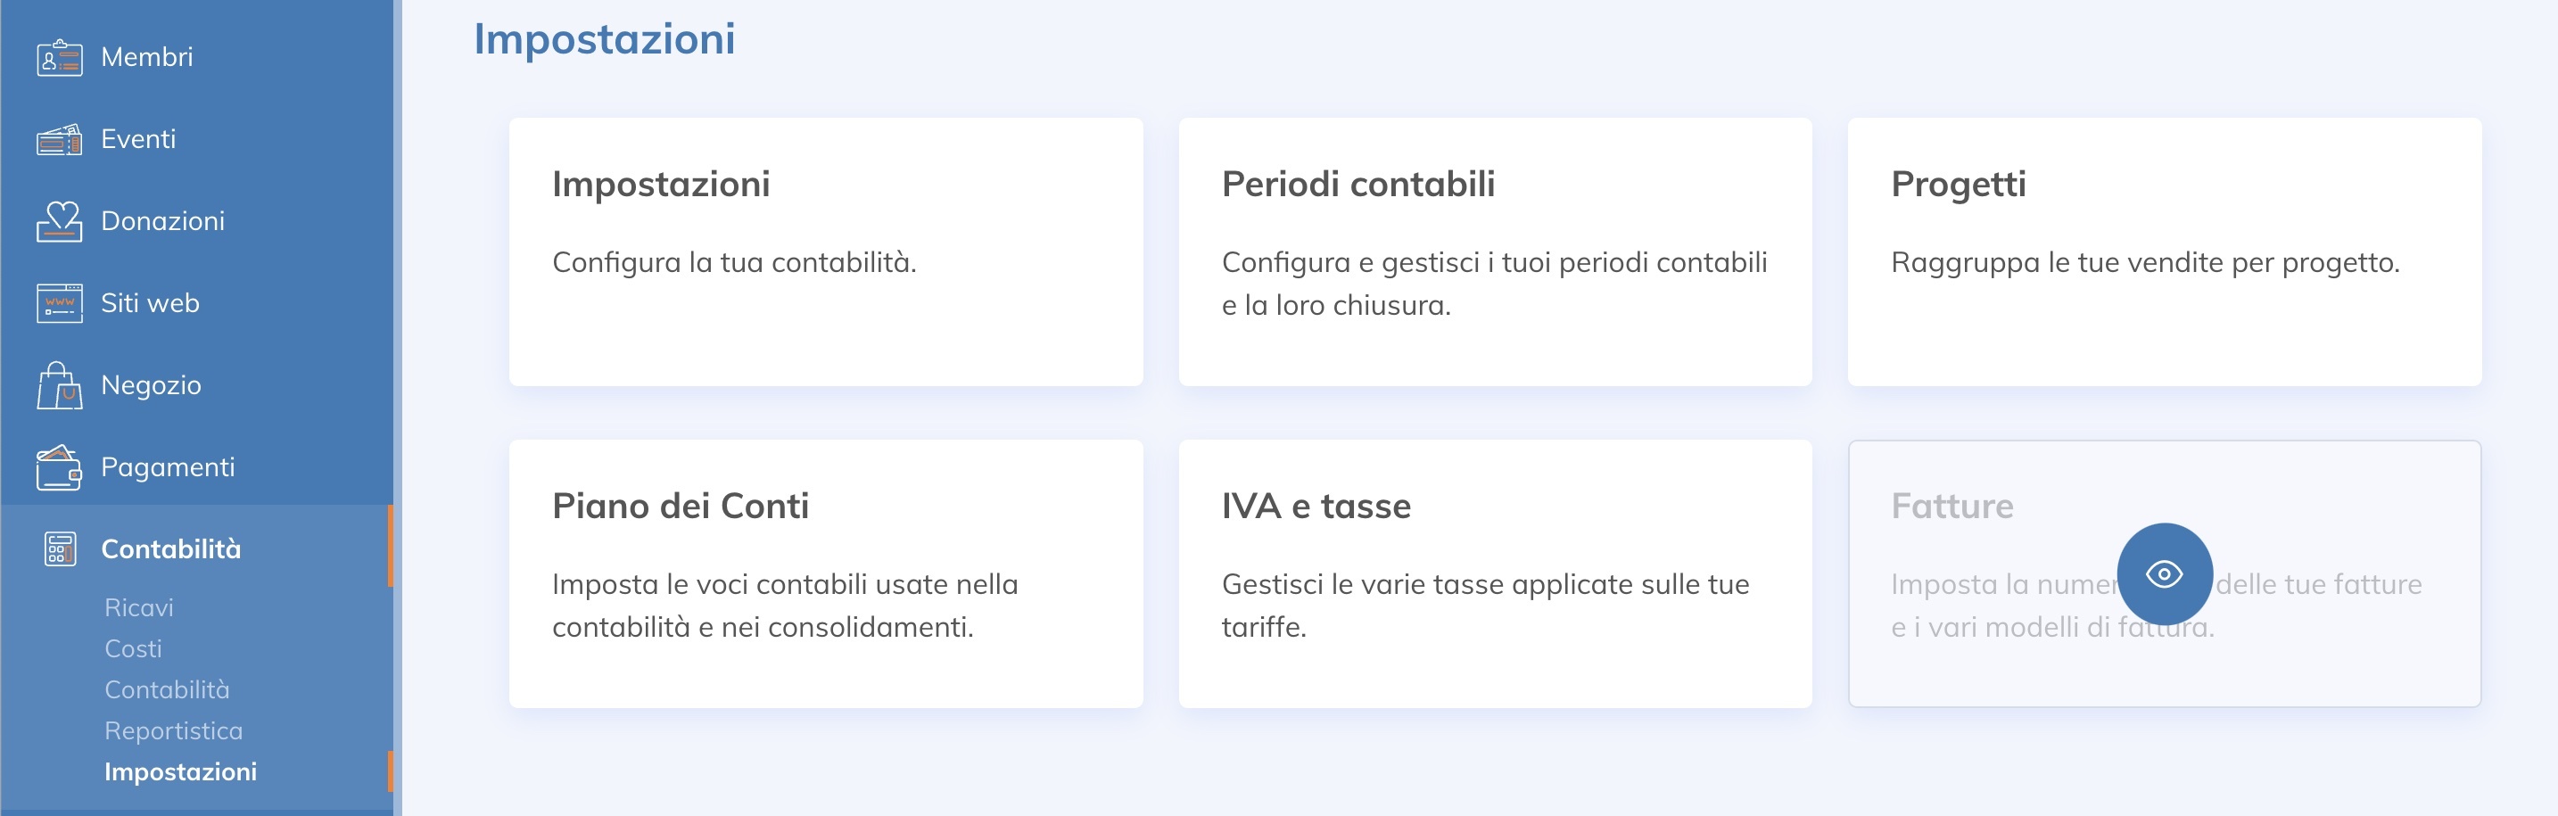Open the Impostazioni settings card

point(825,252)
